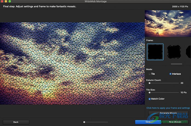This screenshot has width=191, height=126.
Task: Select the Tile mode radio button
Action: (x=150, y=74)
